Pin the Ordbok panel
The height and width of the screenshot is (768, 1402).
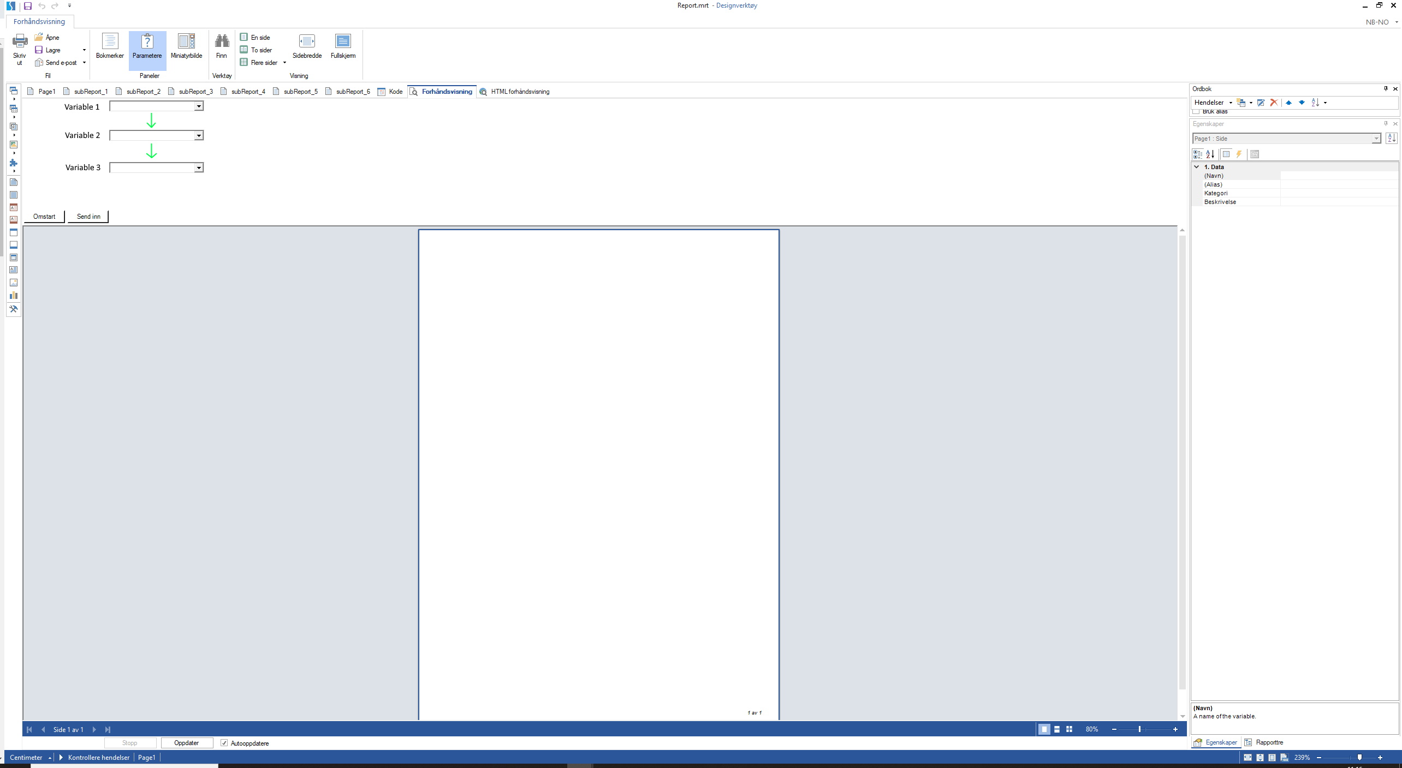1386,88
